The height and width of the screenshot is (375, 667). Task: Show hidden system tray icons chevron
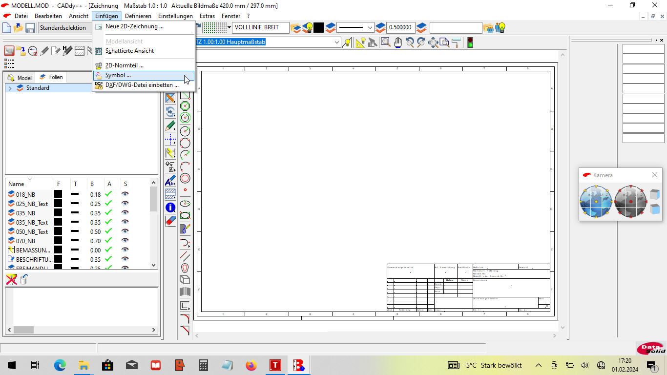pyautogui.click(x=538, y=365)
